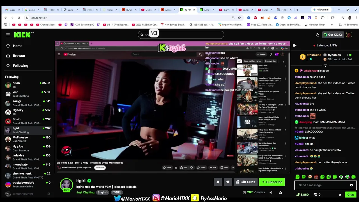The image size is (359, 202).
Task: Click the Gift Subs button
Action: tap(245, 182)
